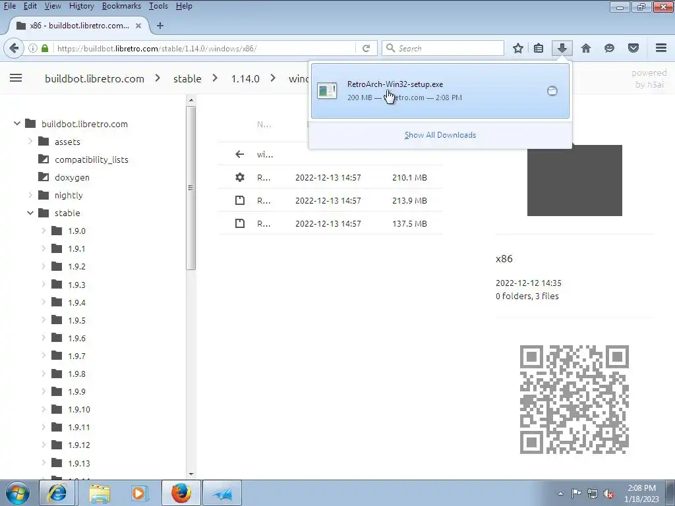Click green padlock security icon
Viewport: 675px width, 506px height.
tap(45, 48)
